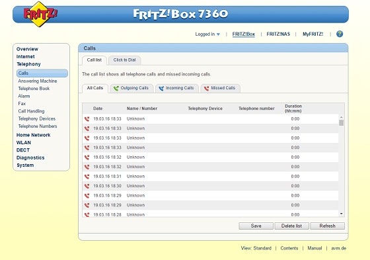Open DECT in the sidebar

(x=23, y=150)
